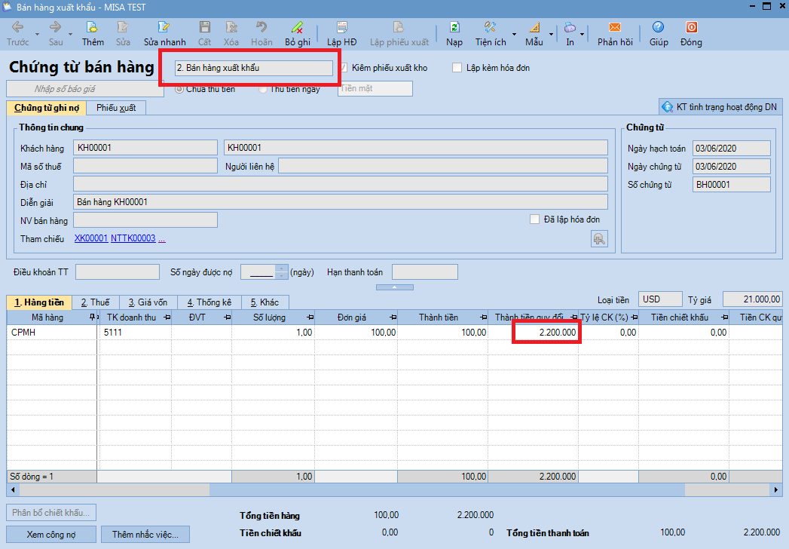
Task: Open XK00001 reference link
Action: click(91, 238)
